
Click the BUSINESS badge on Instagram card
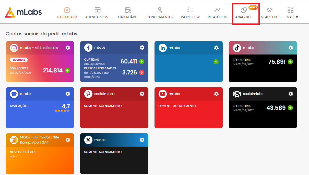point(19,60)
